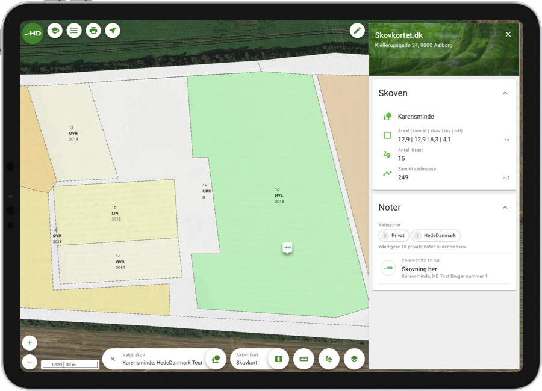Select the 1a ØVR parcel label
Screen dimensions: 542x391
[x=73, y=133]
